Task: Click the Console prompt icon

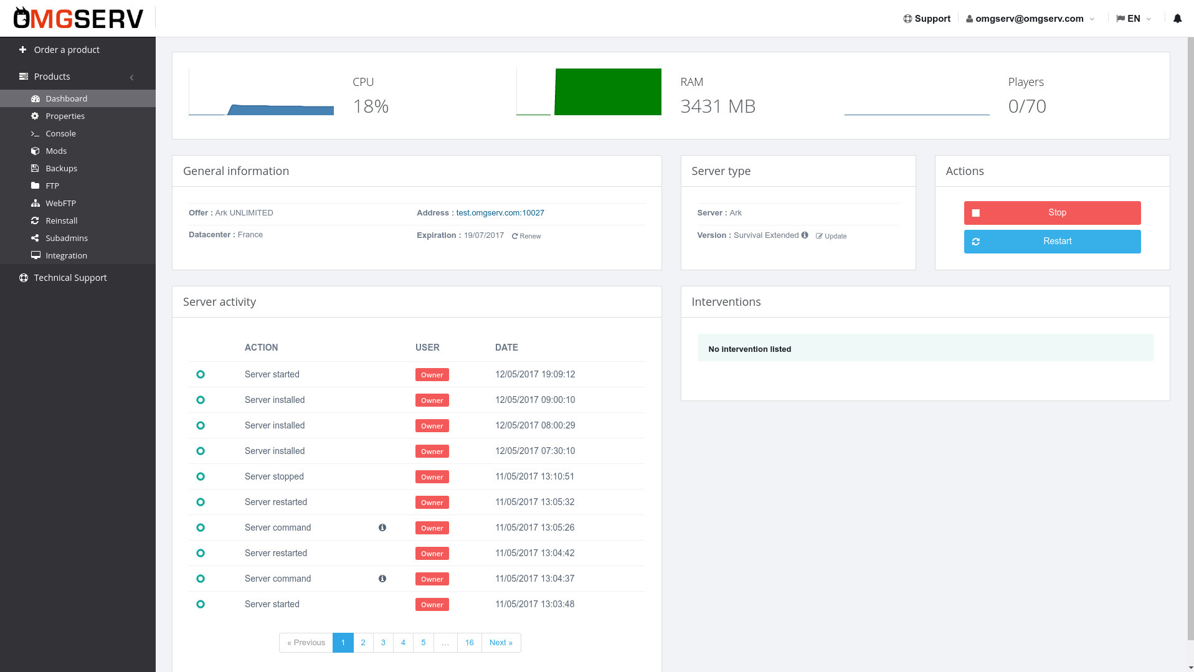Action: tap(35, 133)
